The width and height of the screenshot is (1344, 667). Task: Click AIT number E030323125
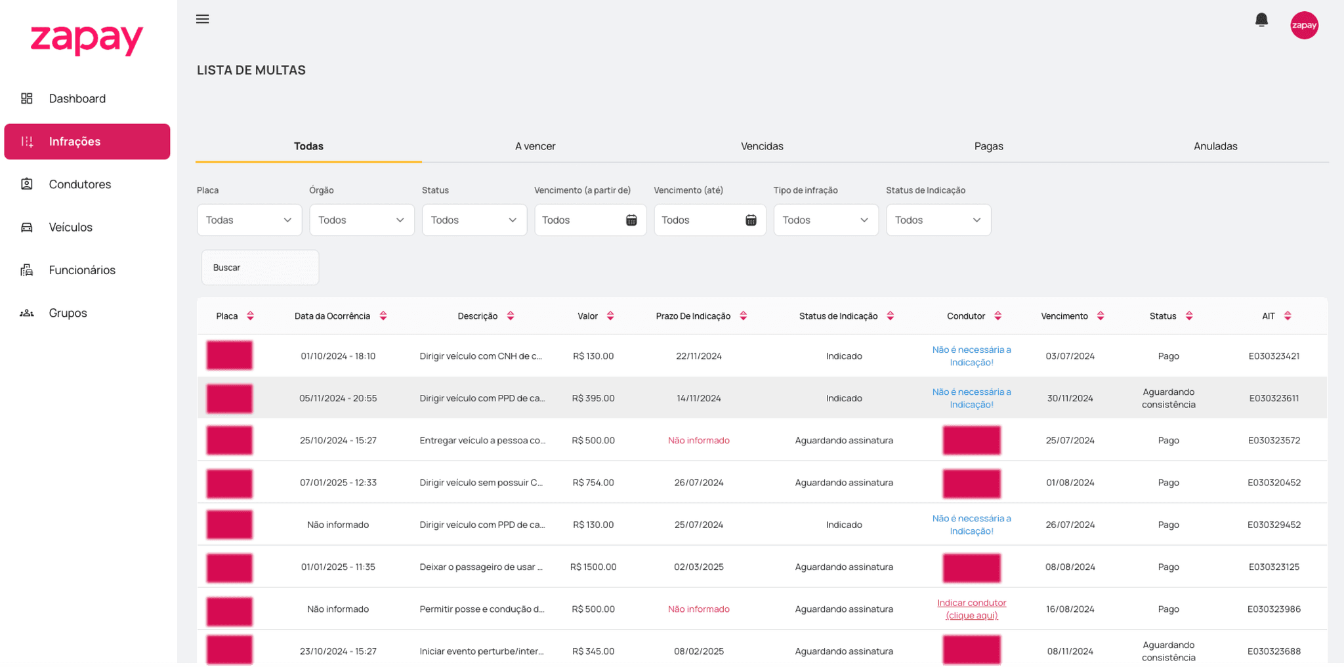(x=1274, y=567)
